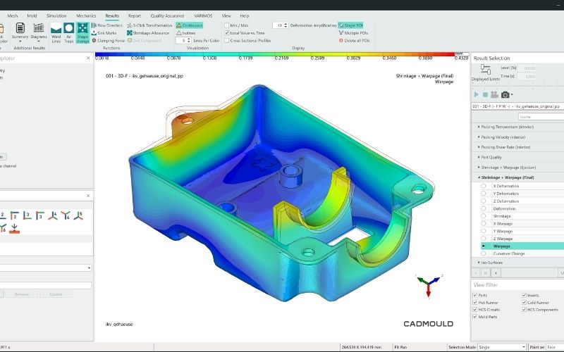Expand the Port Quality result group
Screen dimensions: 564x352
[479, 157]
